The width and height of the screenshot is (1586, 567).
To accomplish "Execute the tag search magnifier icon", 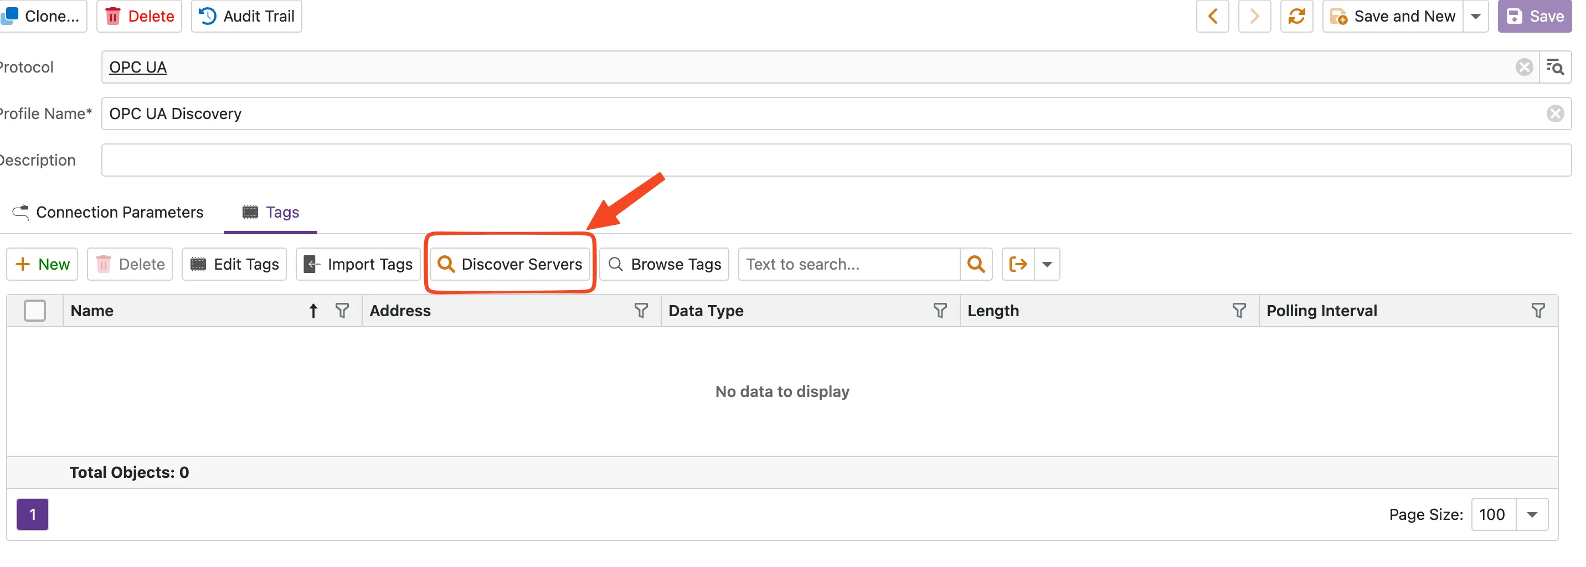I will pos(976,264).
